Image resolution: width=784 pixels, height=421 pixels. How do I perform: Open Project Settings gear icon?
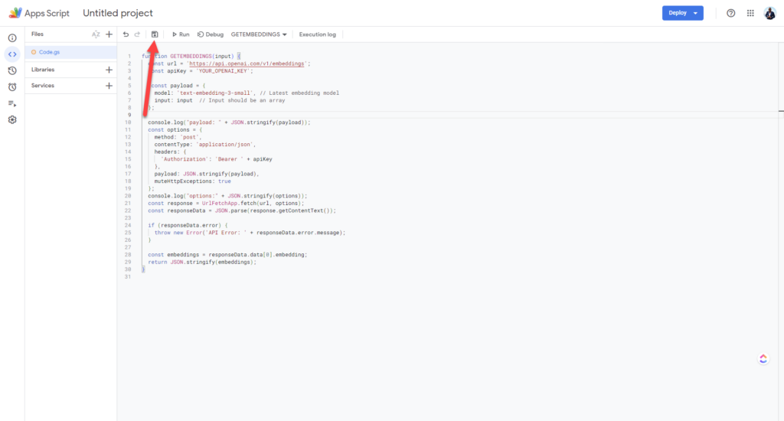12,120
